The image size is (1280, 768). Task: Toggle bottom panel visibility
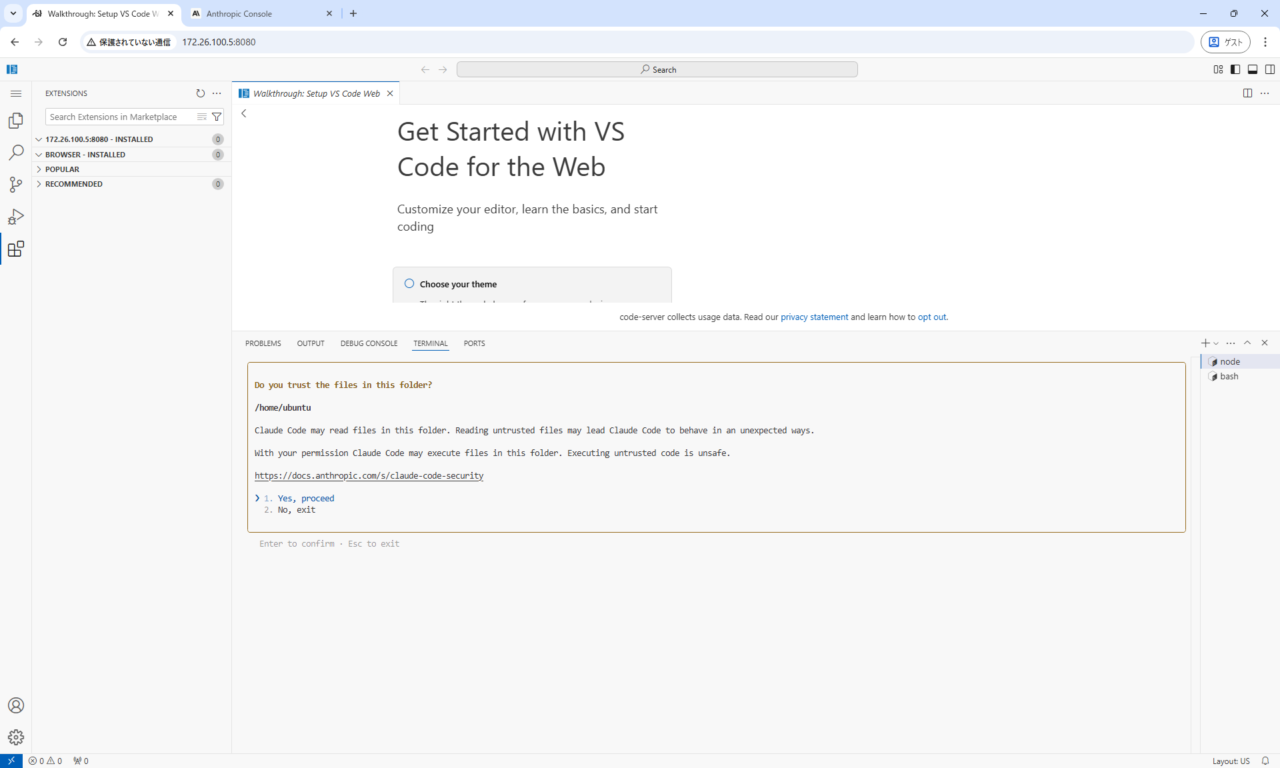(1253, 69)
